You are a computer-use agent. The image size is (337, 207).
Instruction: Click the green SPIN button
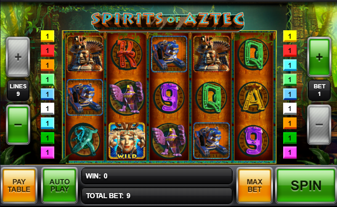tap(306, 186)
